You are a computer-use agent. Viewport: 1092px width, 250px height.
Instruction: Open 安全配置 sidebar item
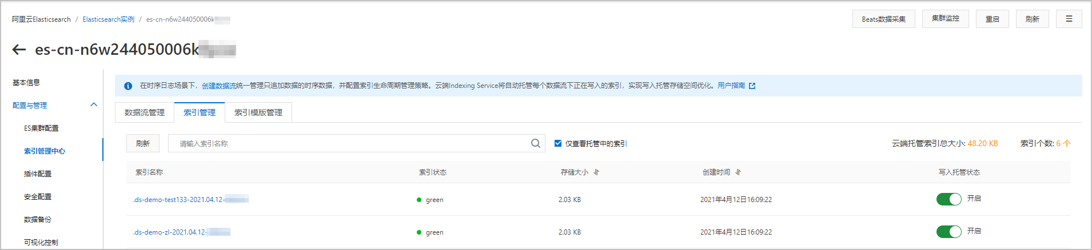click(x=38, y=197)
